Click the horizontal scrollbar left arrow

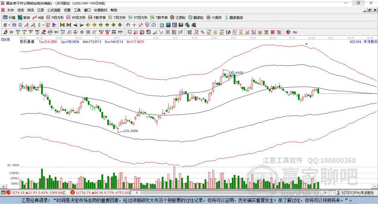tap(137, 193)
